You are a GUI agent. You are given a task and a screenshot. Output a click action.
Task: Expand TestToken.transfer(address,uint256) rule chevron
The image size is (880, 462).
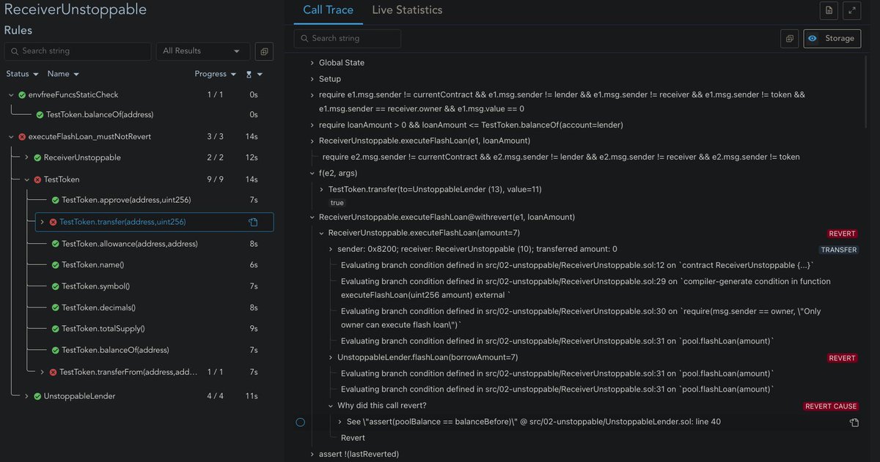pos(42,222)
